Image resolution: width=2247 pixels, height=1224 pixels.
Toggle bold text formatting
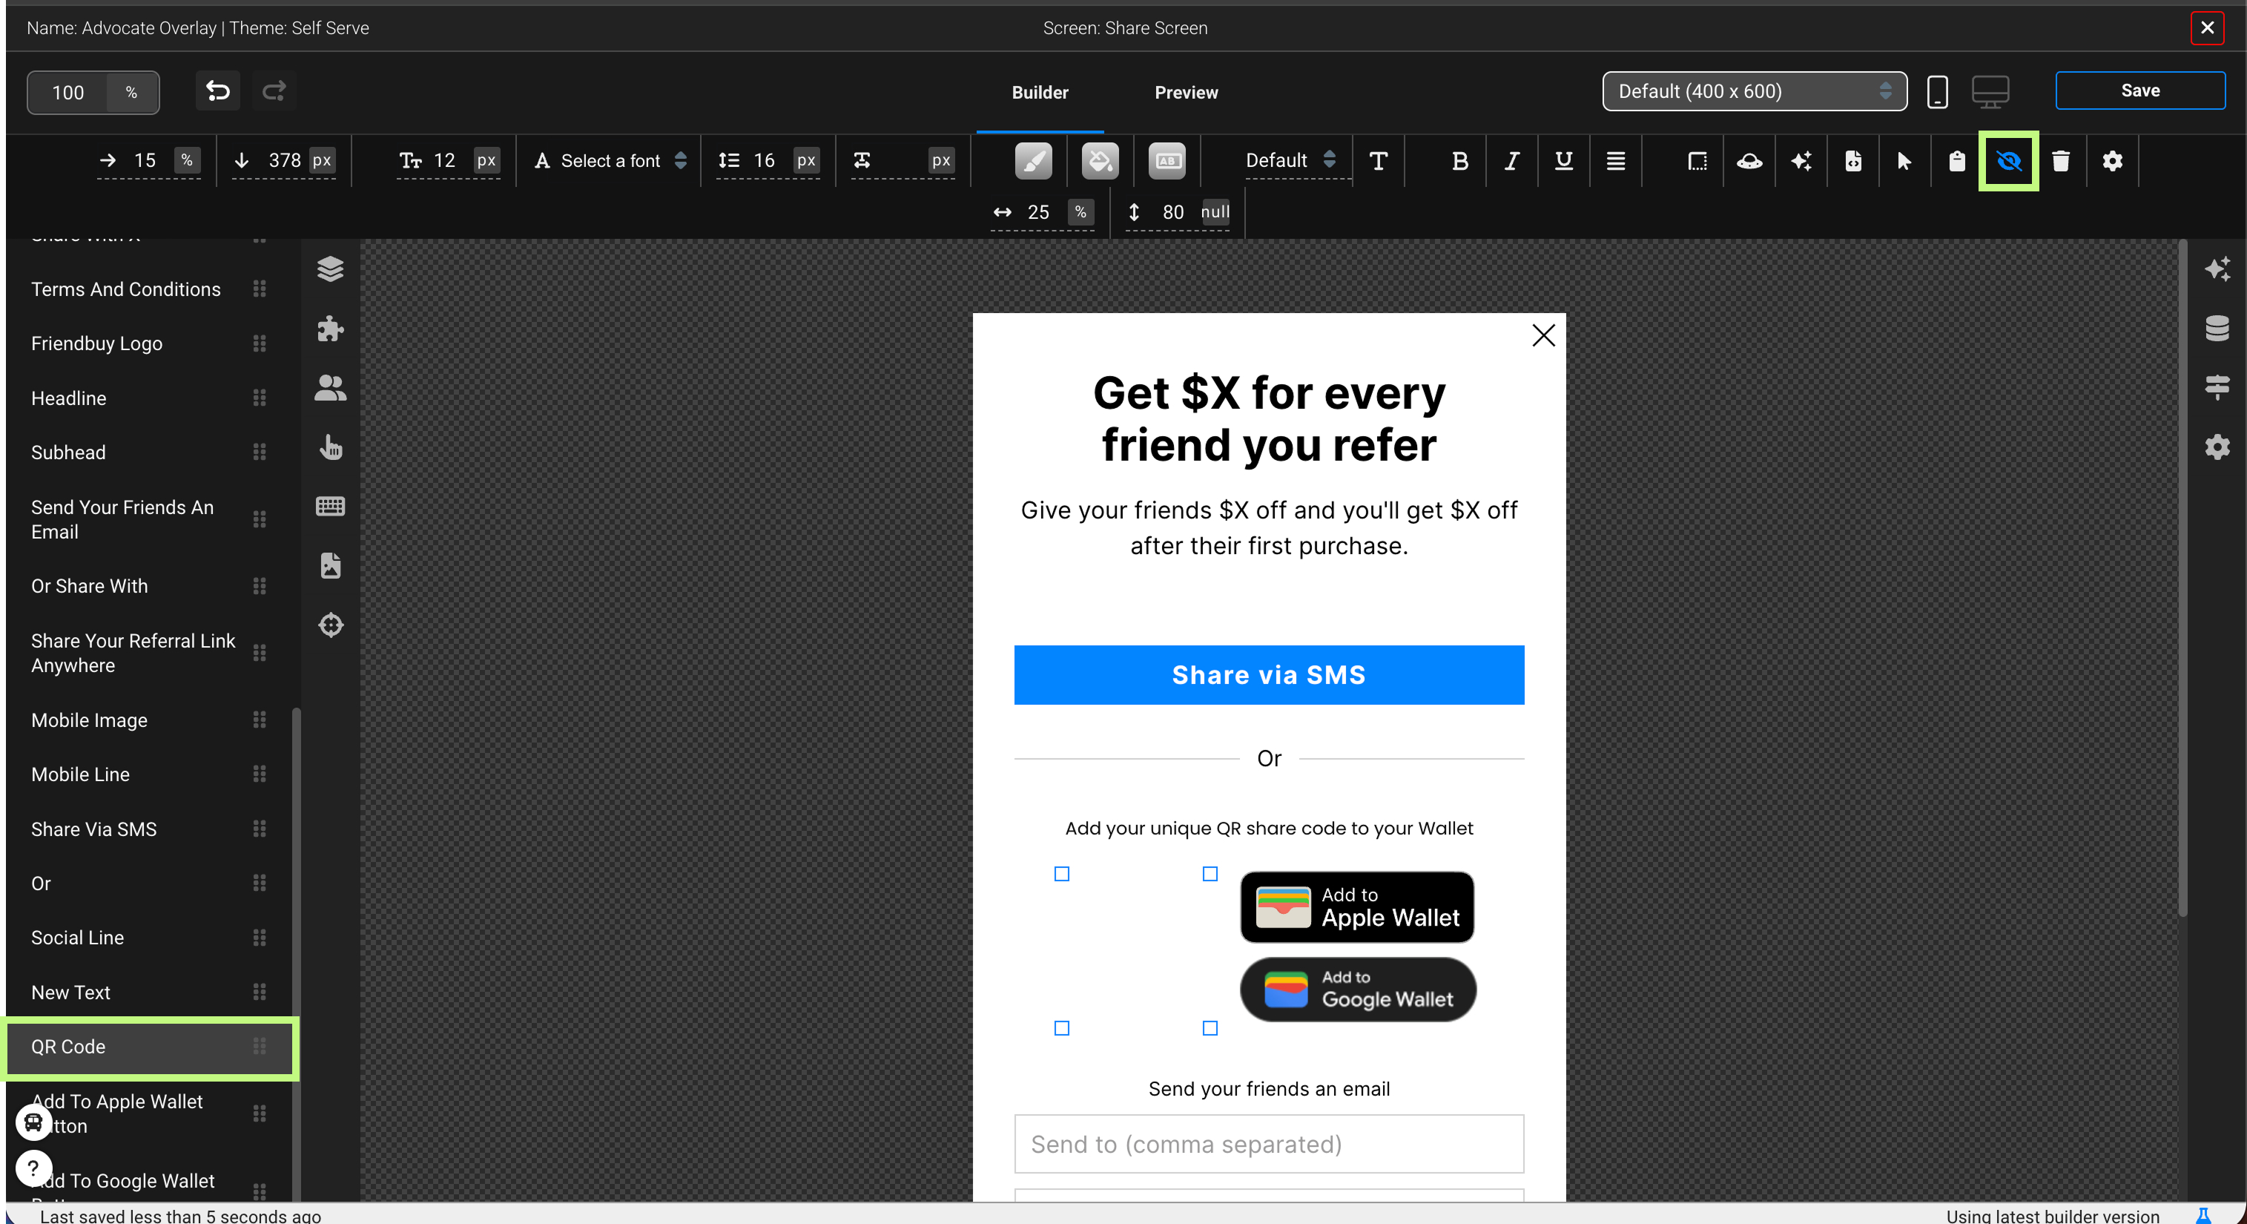[1459, 160]
